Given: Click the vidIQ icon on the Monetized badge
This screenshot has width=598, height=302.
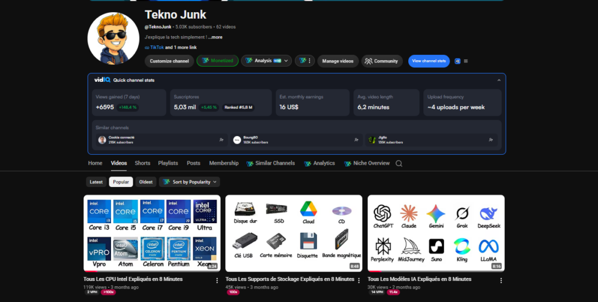Looking at the screenshot, I should [x=205, y=61].
